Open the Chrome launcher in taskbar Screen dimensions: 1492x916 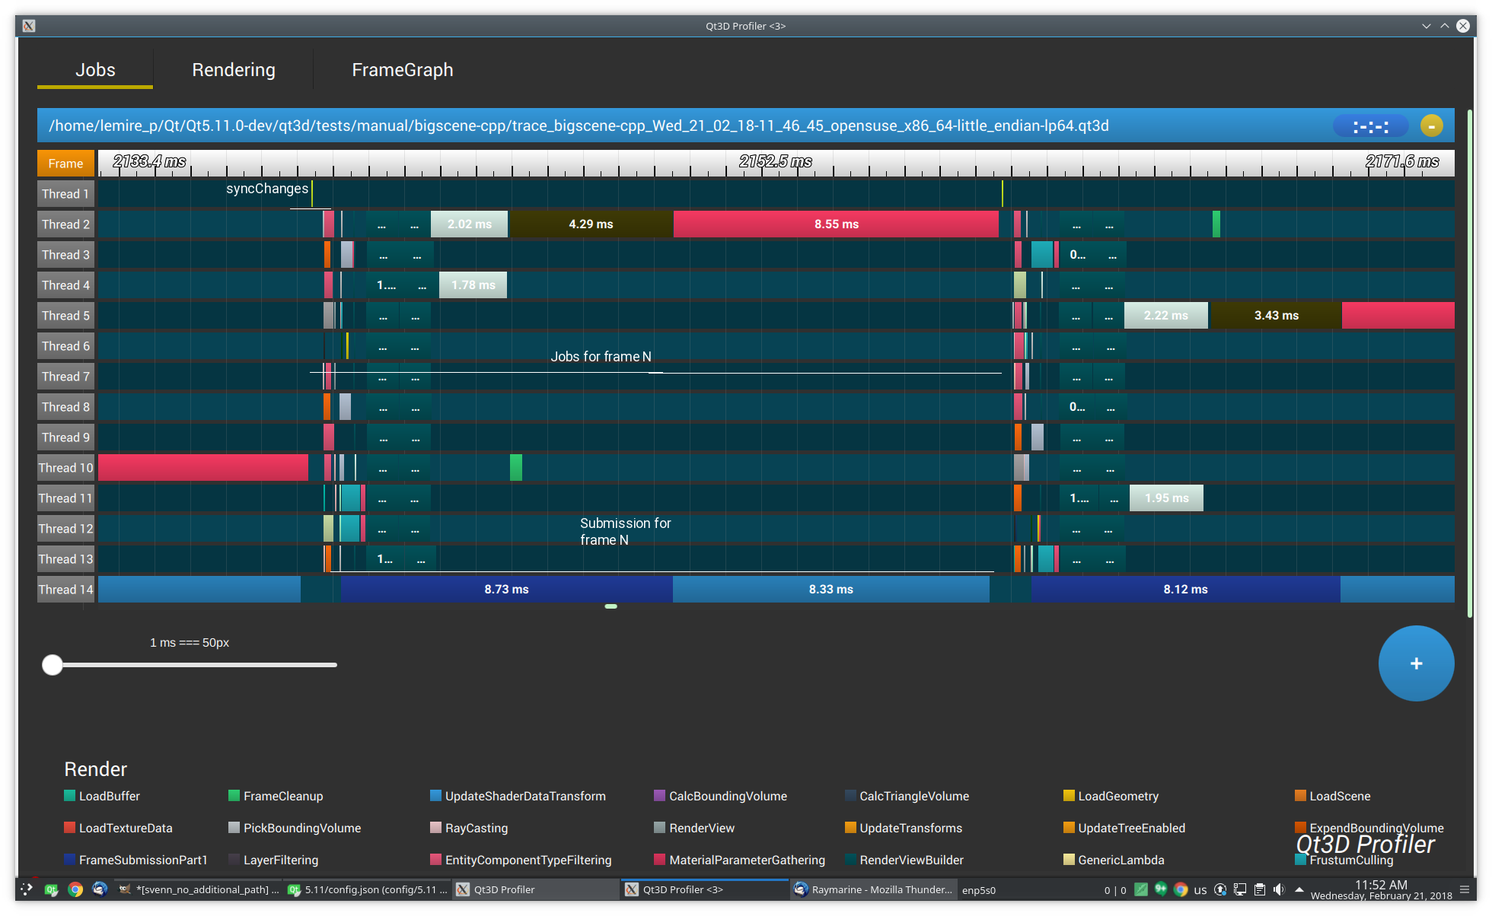(75, 889)
